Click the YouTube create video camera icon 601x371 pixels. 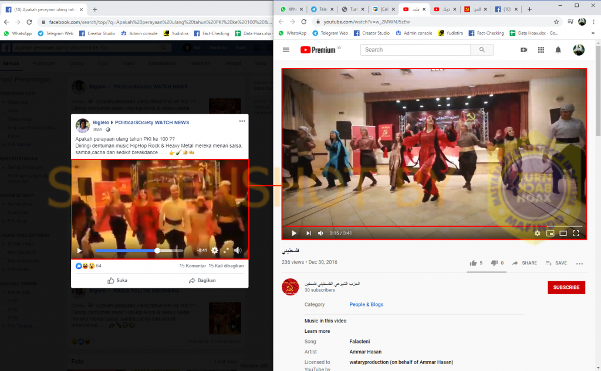click(524, 50)
